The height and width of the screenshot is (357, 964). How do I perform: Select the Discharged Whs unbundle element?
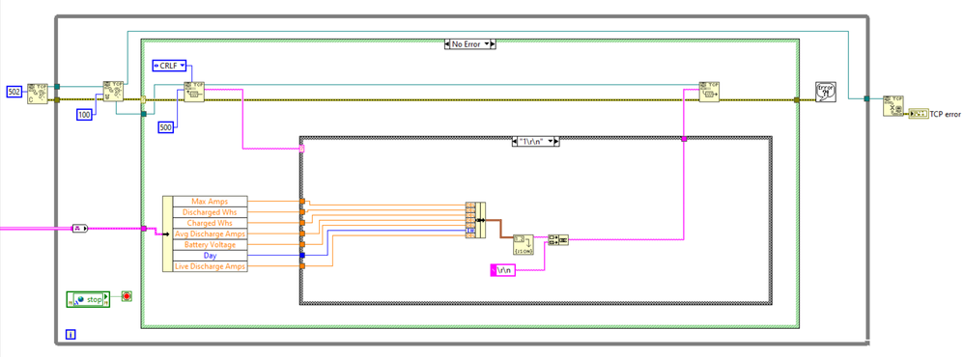[x=211, y=212]
